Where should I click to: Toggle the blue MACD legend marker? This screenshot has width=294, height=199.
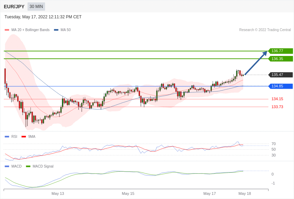coord(7,166)
